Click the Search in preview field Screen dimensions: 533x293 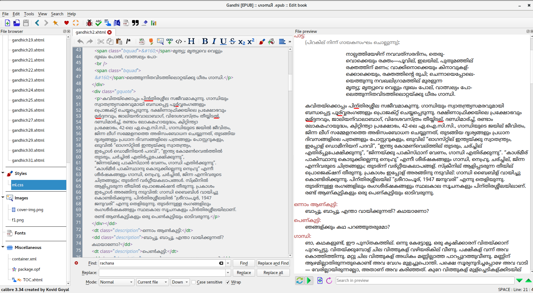(x=425, y=280)
